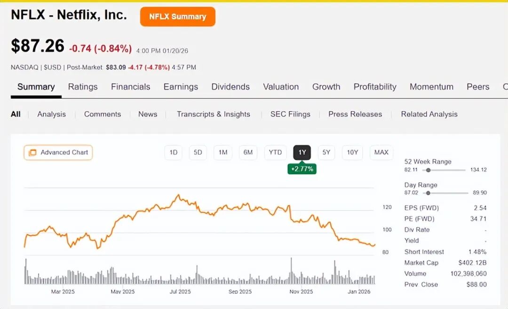
Task: Switch chart range to 5D
Action: tap(198, 153)
